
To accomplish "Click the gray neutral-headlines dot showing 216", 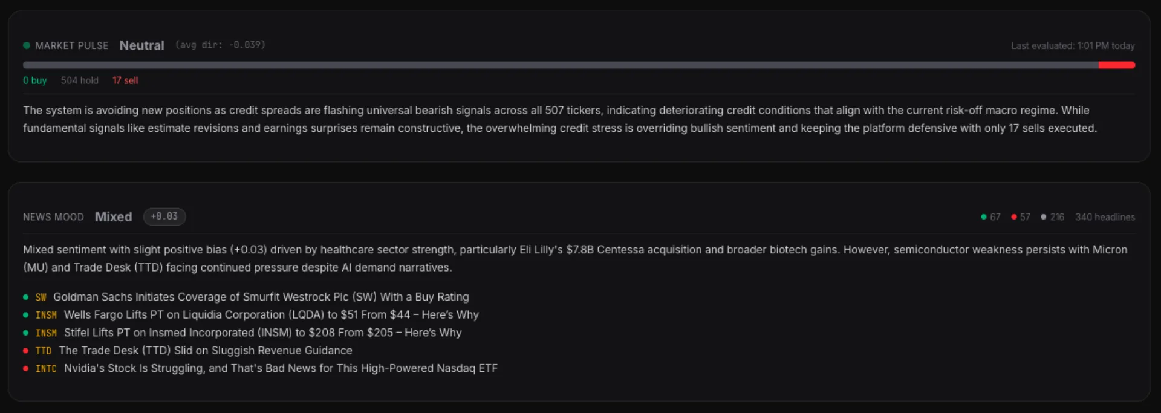I will coord(1044,216).
